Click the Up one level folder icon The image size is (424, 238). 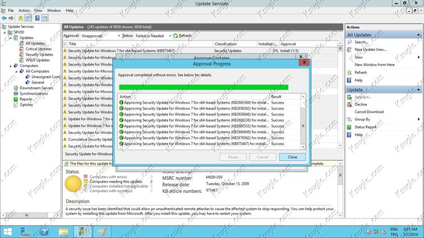click(21, 18)
